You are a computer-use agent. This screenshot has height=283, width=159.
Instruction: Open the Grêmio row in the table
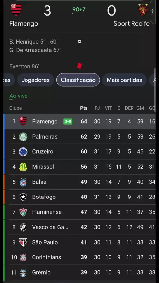(79, 272)
